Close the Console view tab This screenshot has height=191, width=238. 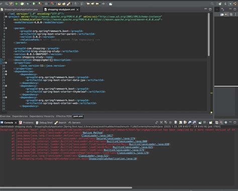[x=16, y=123]
